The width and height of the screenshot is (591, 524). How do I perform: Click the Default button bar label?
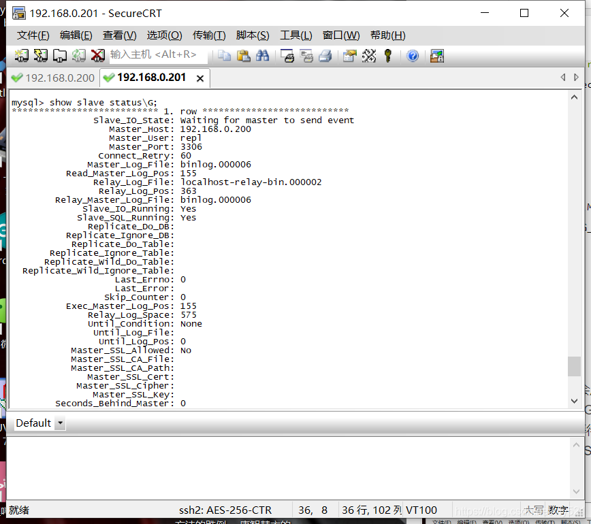point(33,423)
